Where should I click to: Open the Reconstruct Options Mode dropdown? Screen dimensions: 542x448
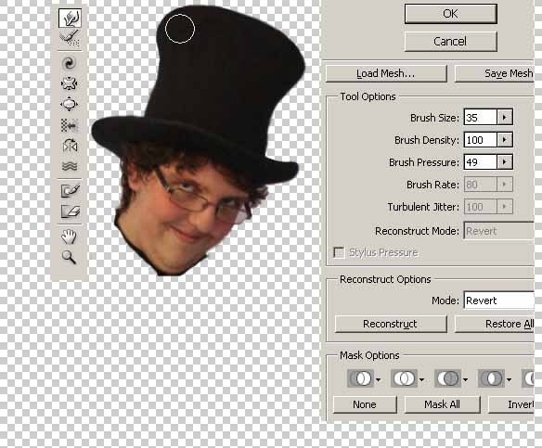point(499,301)
